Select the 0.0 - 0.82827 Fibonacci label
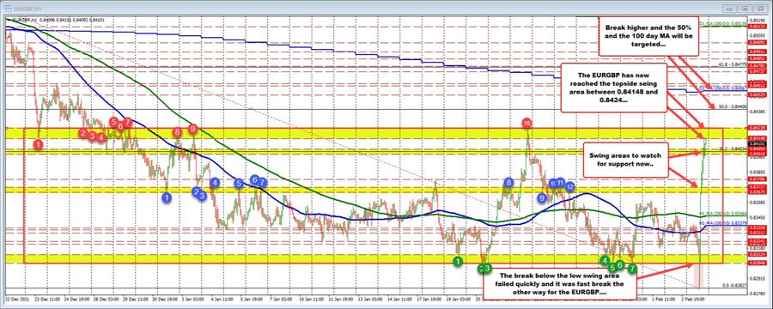This screenshot has width=773, height=309. click(x=733, y=285)
